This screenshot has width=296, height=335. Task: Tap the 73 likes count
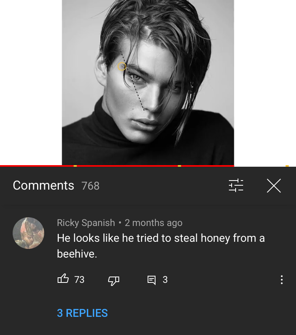tap(79, 280)
